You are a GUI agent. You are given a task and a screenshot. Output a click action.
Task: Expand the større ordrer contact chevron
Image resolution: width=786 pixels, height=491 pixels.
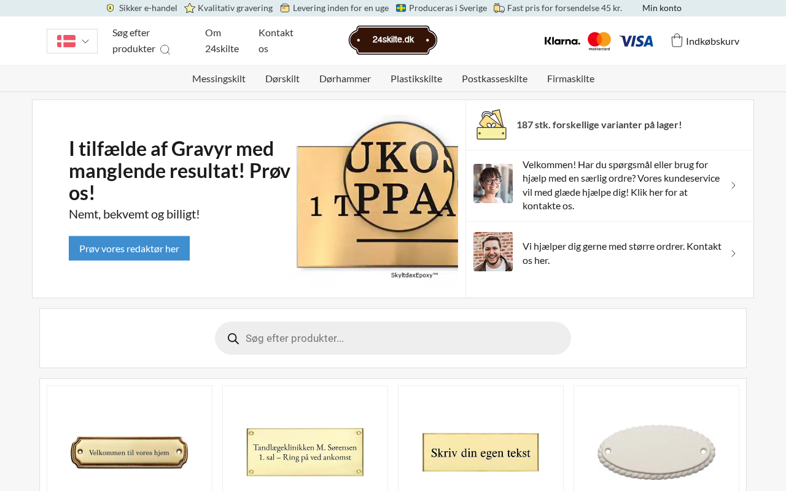tap(733, 253)
